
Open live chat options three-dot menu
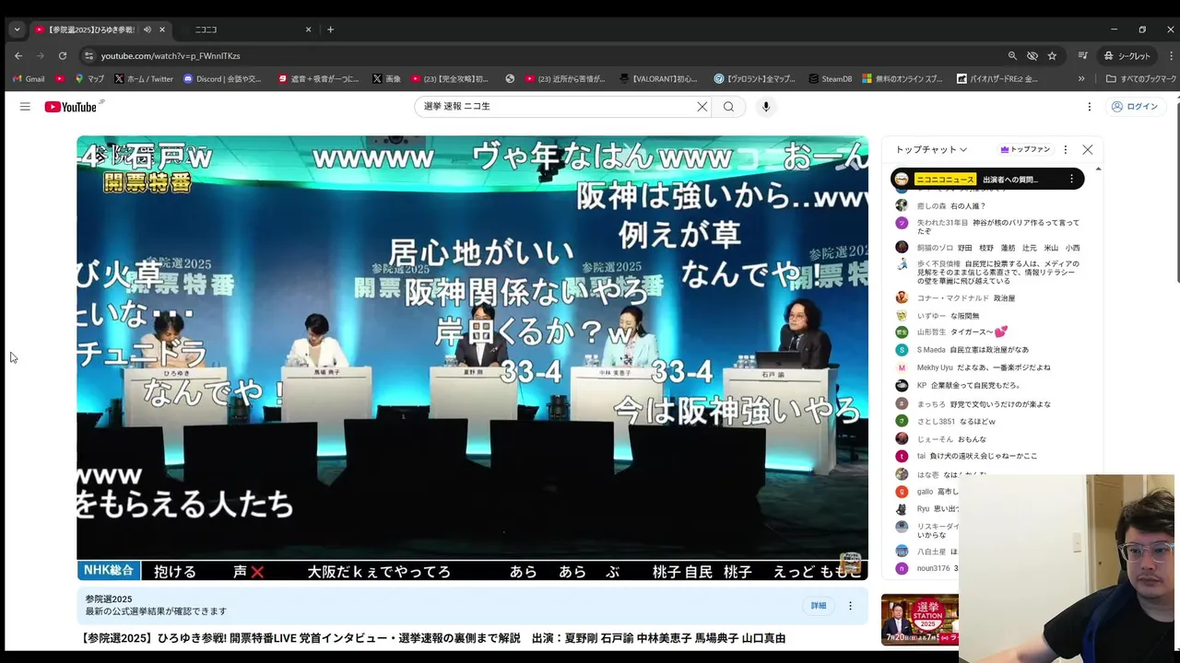coord(1065,149)
